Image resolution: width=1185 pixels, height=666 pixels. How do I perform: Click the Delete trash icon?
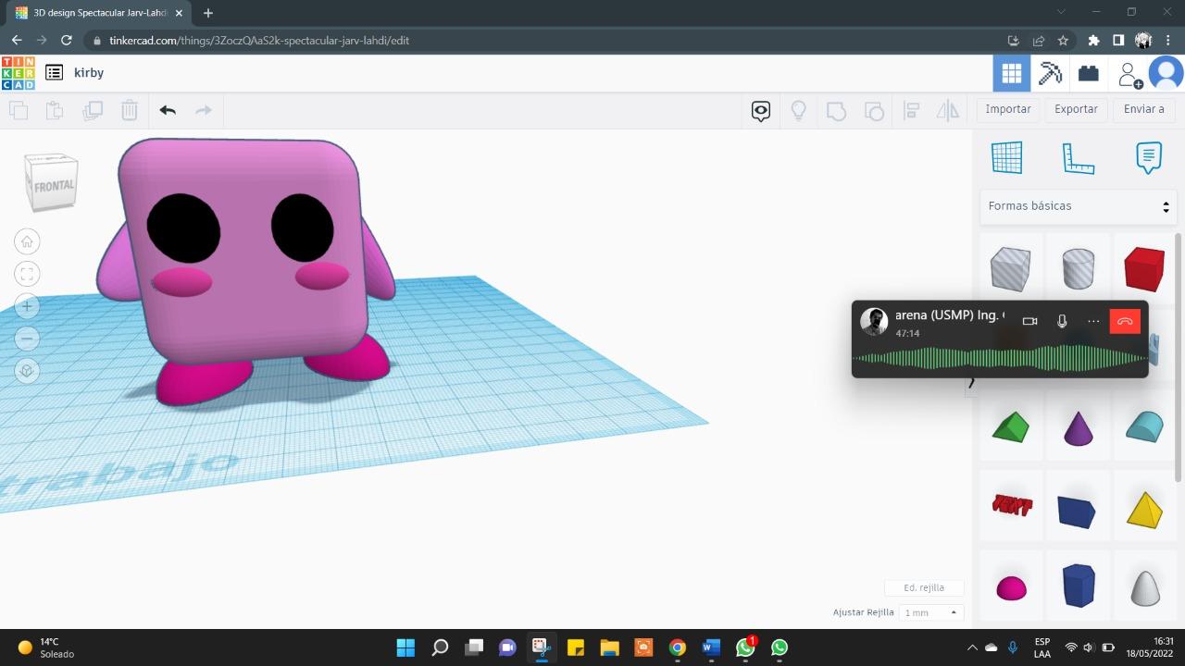point(130,110)
